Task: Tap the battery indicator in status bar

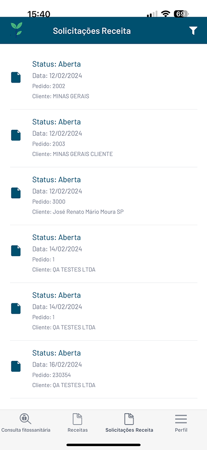Action: coord(181,14)
